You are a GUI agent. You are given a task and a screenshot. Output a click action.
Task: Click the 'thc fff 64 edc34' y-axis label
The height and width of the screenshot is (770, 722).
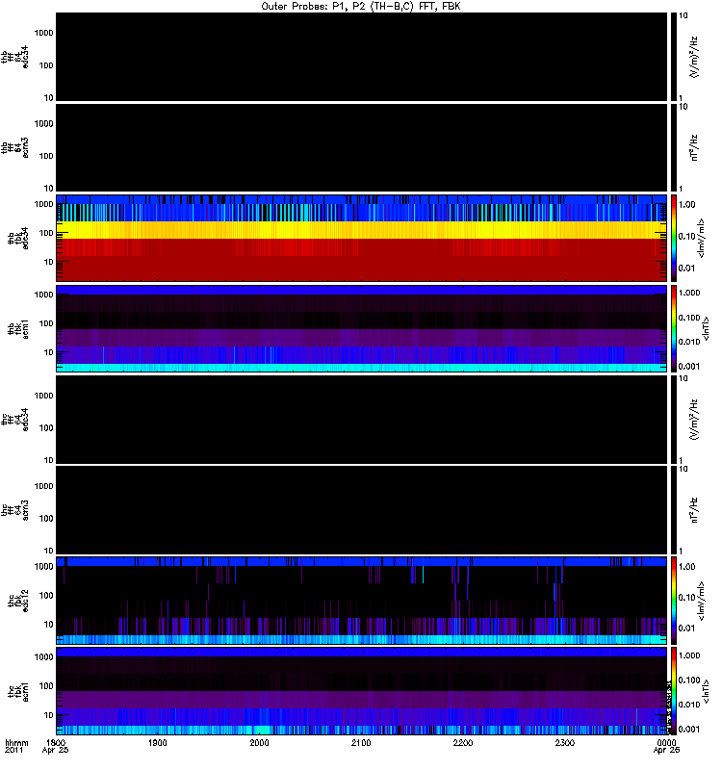pos(14,420)
